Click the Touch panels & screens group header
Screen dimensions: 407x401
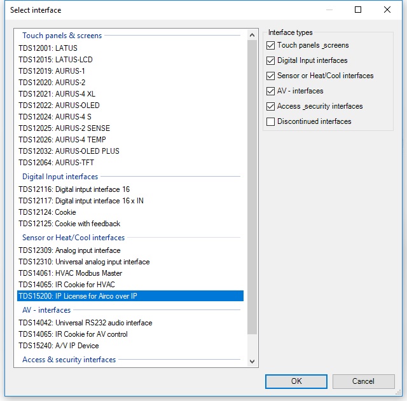click(x=62, y=36)
